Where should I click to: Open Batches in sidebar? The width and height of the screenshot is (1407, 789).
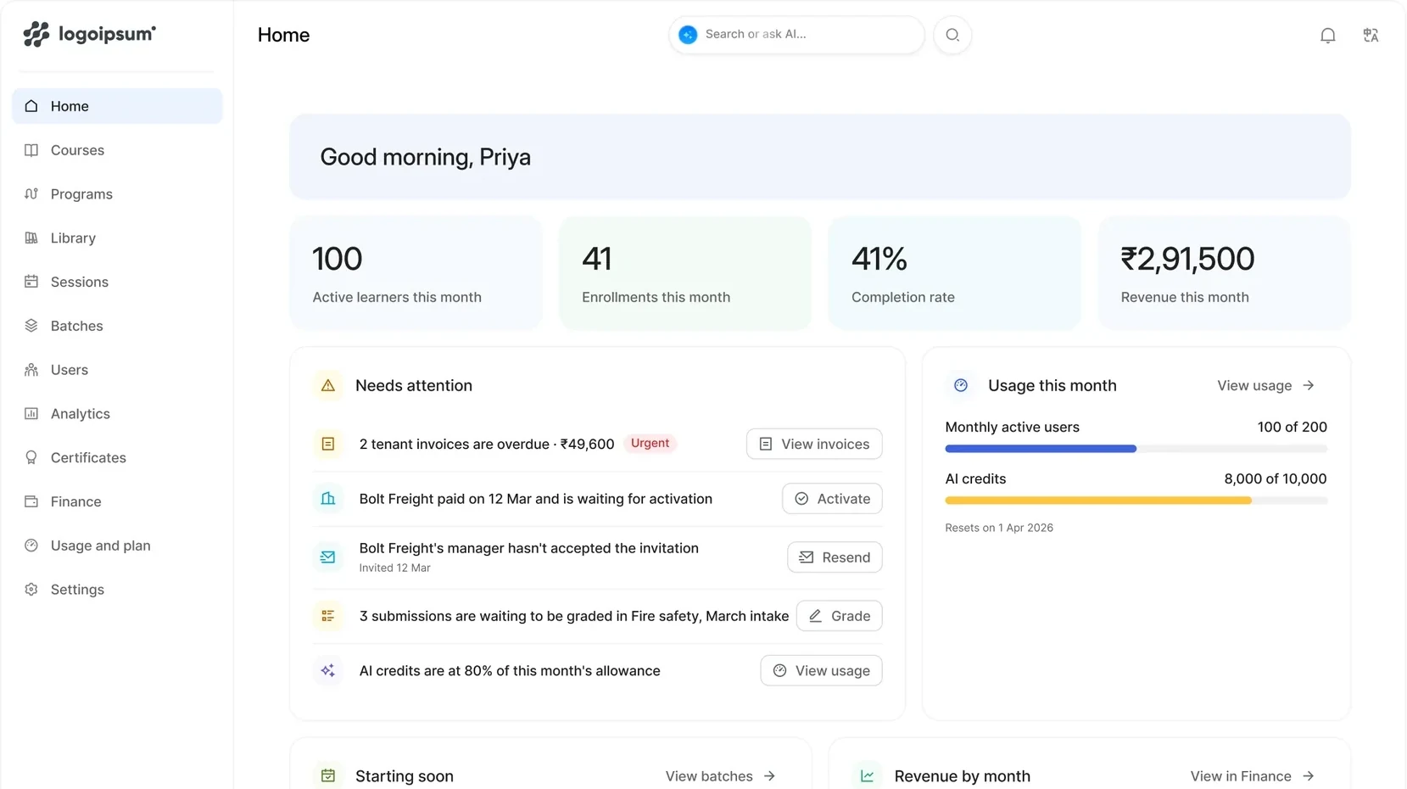pyautogui.click(x=117, y=326)
